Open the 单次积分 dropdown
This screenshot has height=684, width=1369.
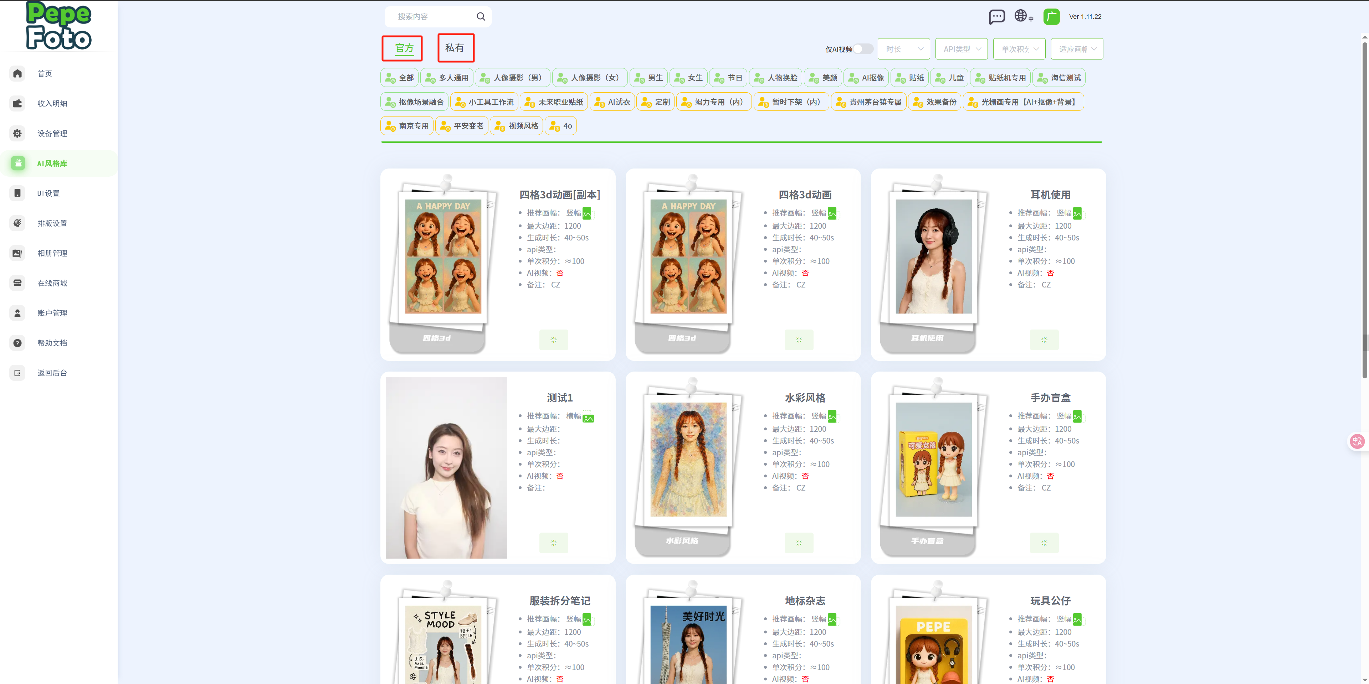1019,49
